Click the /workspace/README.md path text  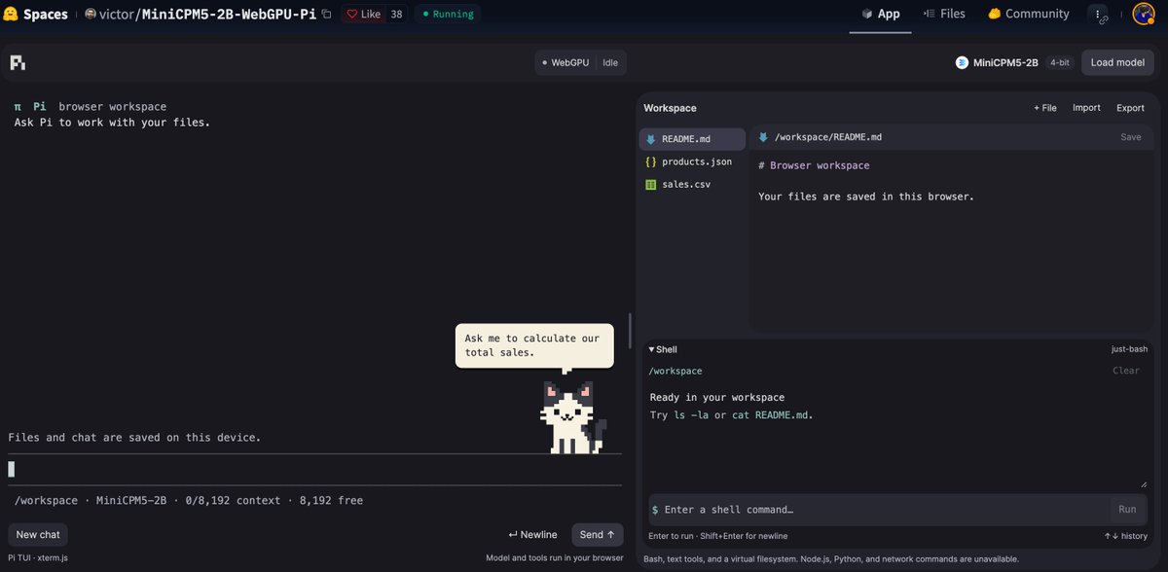point(828,137)
